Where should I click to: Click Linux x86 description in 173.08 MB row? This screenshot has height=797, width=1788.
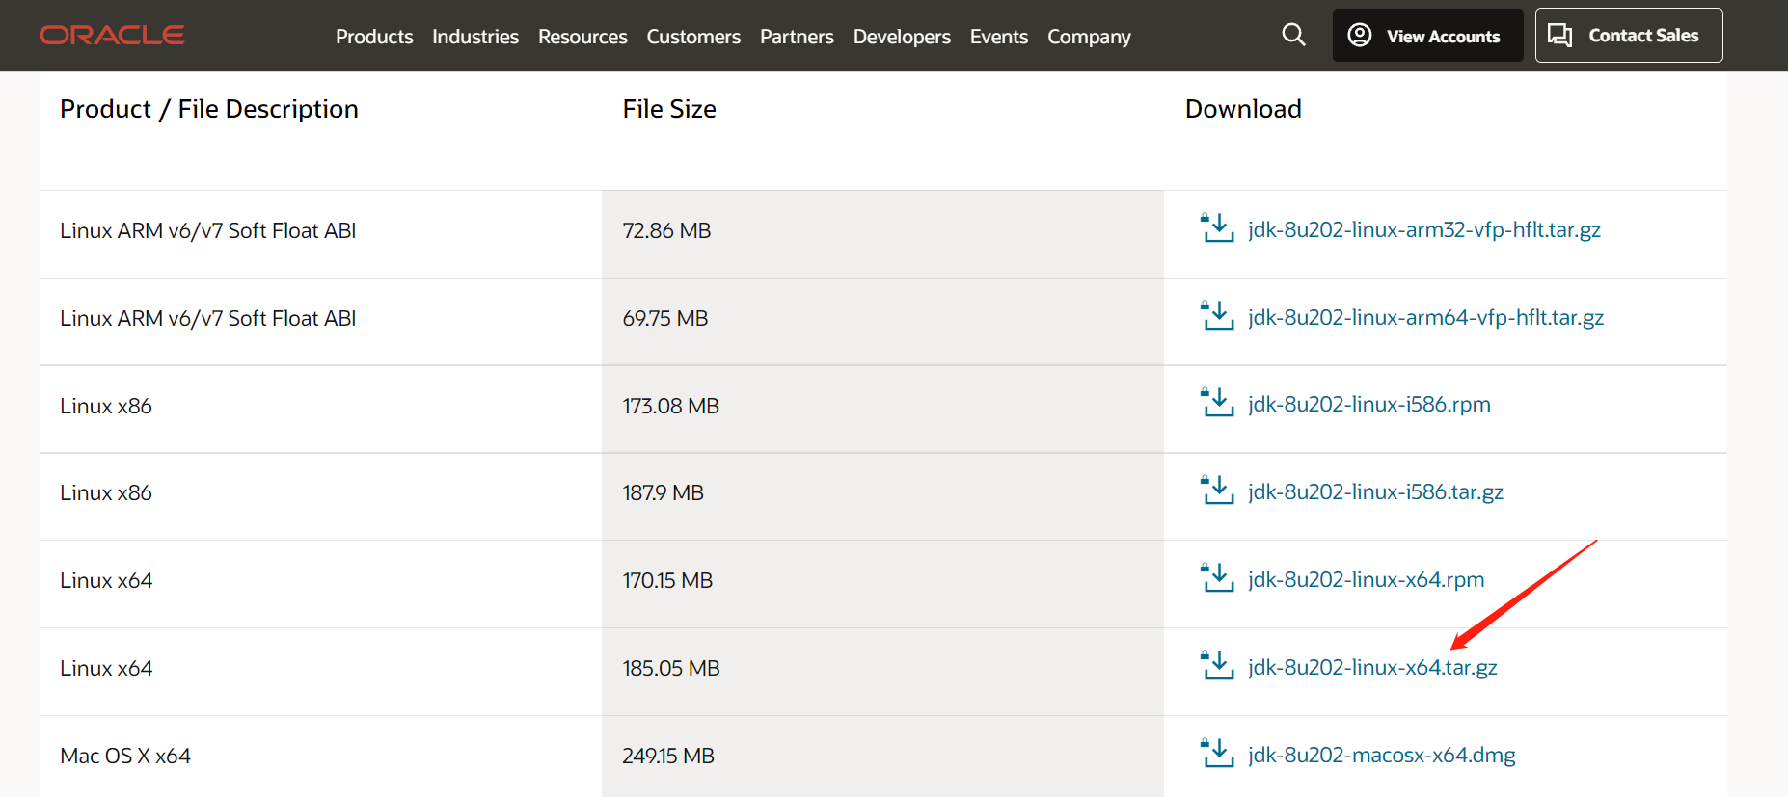click(x=106, y=406)
